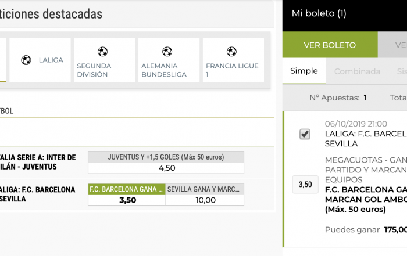Click the Segunda División soccer ball icon
Viewport: 407px width, 256px height.
coord(103,51)
